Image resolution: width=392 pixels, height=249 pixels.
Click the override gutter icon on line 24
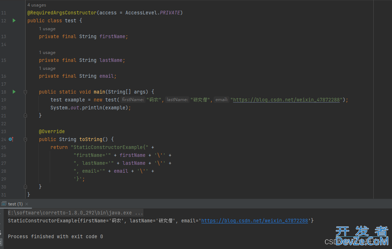pyautogui.click(x=11, y=139)
